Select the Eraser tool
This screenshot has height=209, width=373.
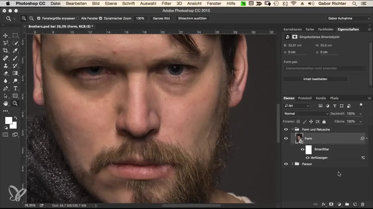point(6,73)
